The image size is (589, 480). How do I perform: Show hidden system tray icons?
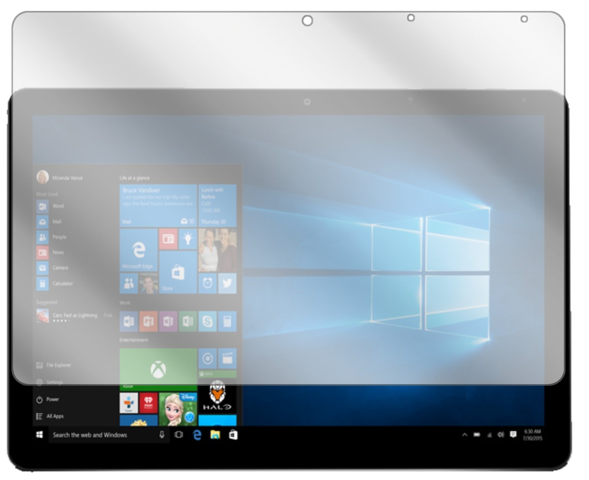point(465,435)
